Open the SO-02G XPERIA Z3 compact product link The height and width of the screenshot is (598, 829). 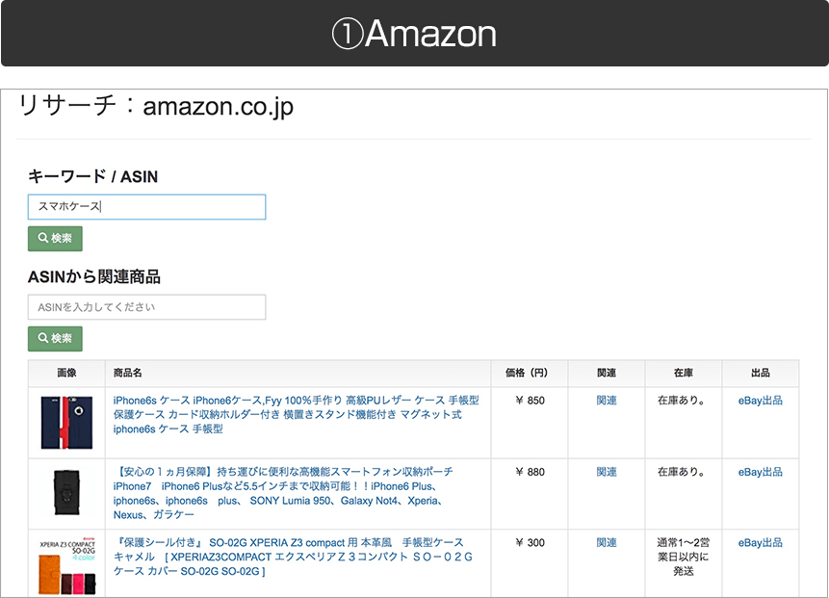pos(289,557)
